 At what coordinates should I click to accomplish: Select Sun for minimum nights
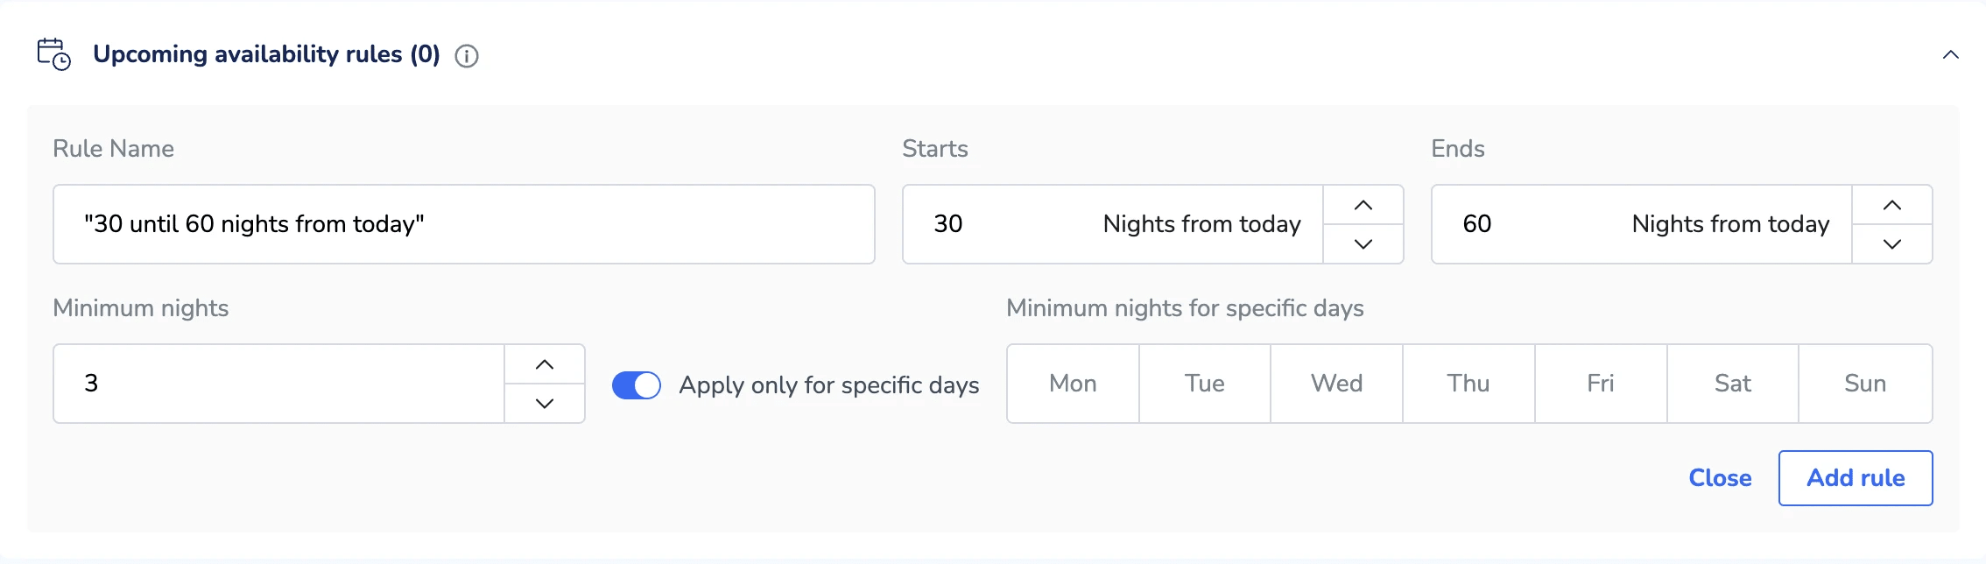(x=1865, y=384)
